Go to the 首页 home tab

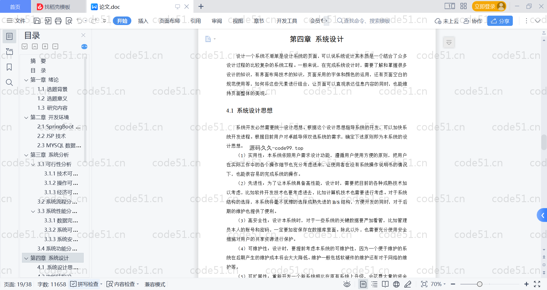pyautogui.click(x=15, y=7)
